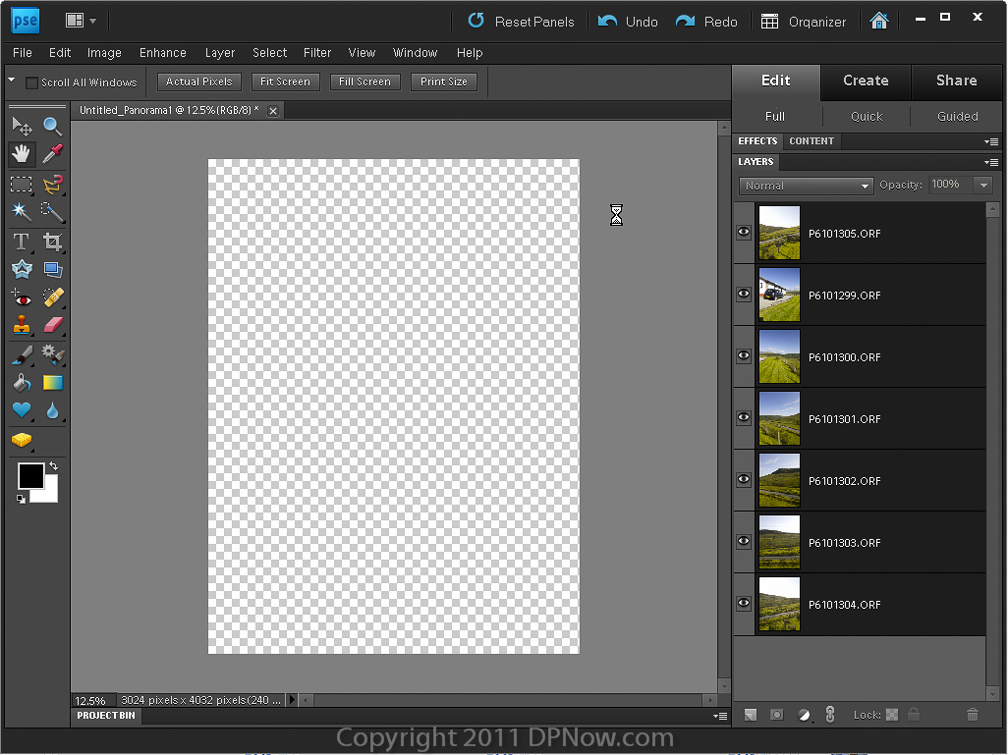Click the Fit Screen button
Image resolution: width=1008 pixels, height=755 pixels.
click(285, 81)
